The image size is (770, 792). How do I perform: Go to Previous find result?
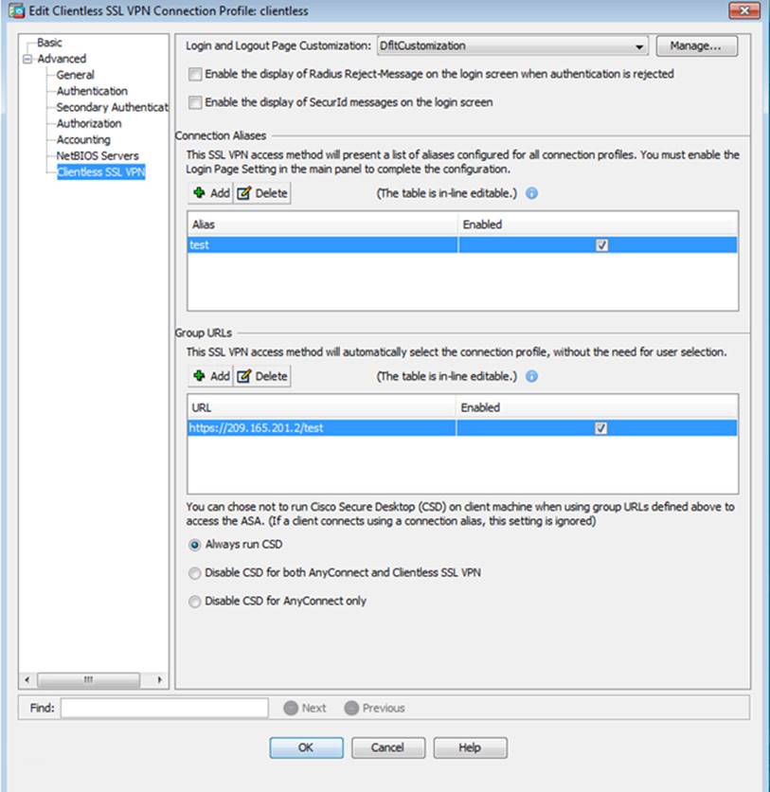(374, 708)
